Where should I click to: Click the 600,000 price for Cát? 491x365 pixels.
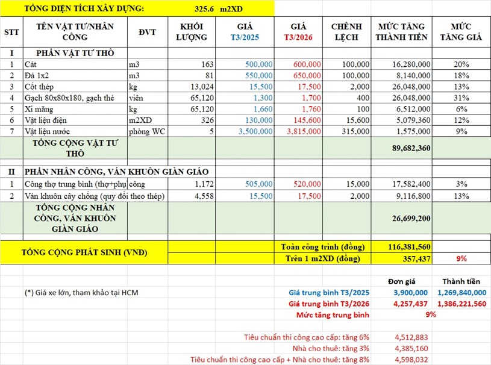point(306,64)
